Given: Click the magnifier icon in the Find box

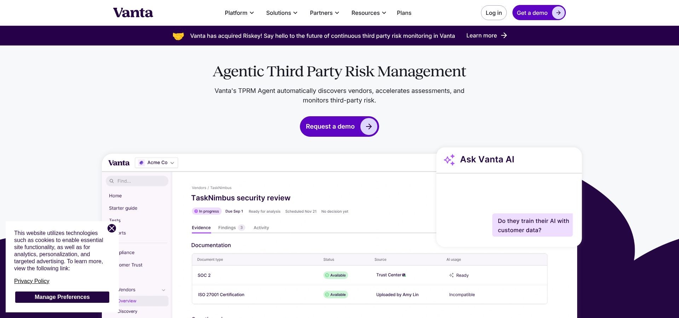Looking at the screenshot, I should coord(112,181).
